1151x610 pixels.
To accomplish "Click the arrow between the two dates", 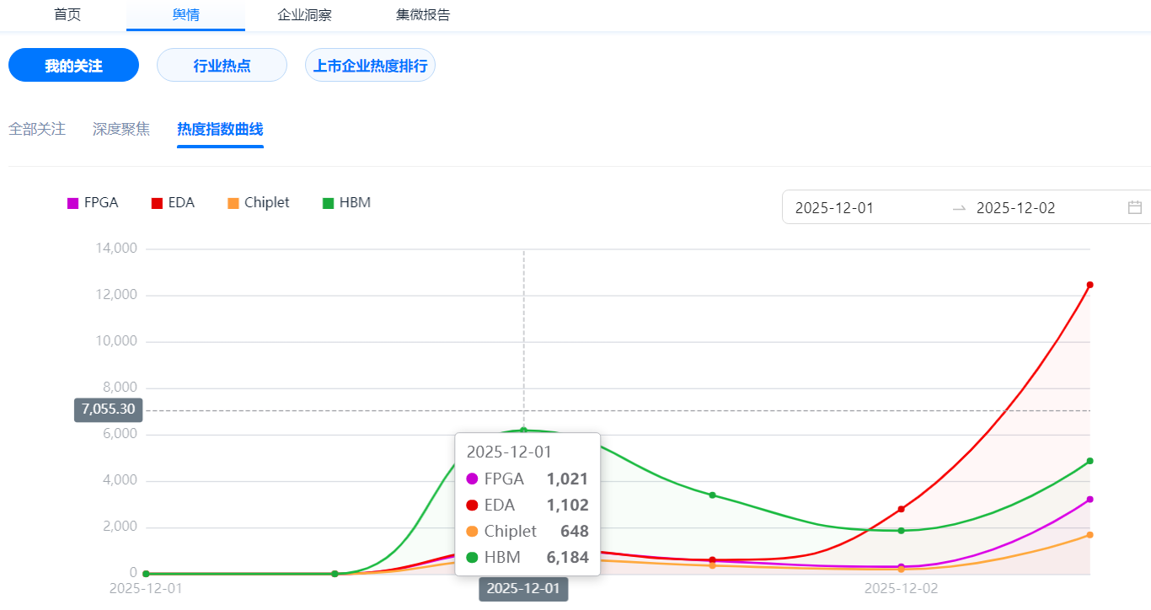I will (959, 208).
